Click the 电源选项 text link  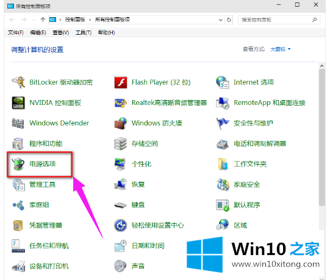43,164
